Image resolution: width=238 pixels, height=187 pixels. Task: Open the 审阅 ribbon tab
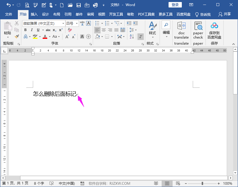pyautogui.click(x=90, y=14)
